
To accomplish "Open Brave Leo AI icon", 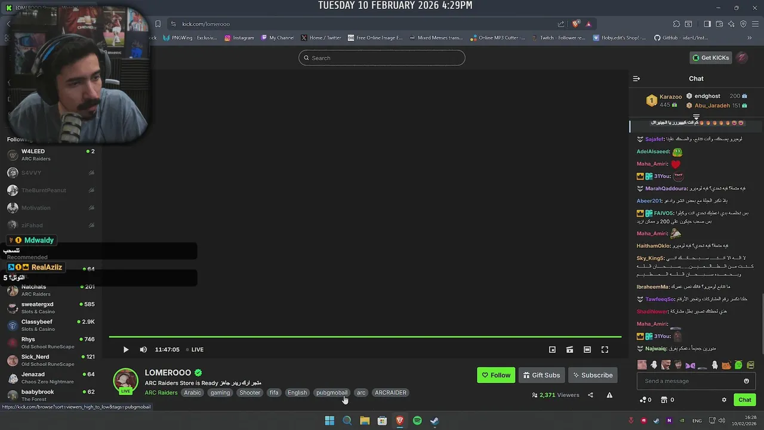I will coord(731,24).
